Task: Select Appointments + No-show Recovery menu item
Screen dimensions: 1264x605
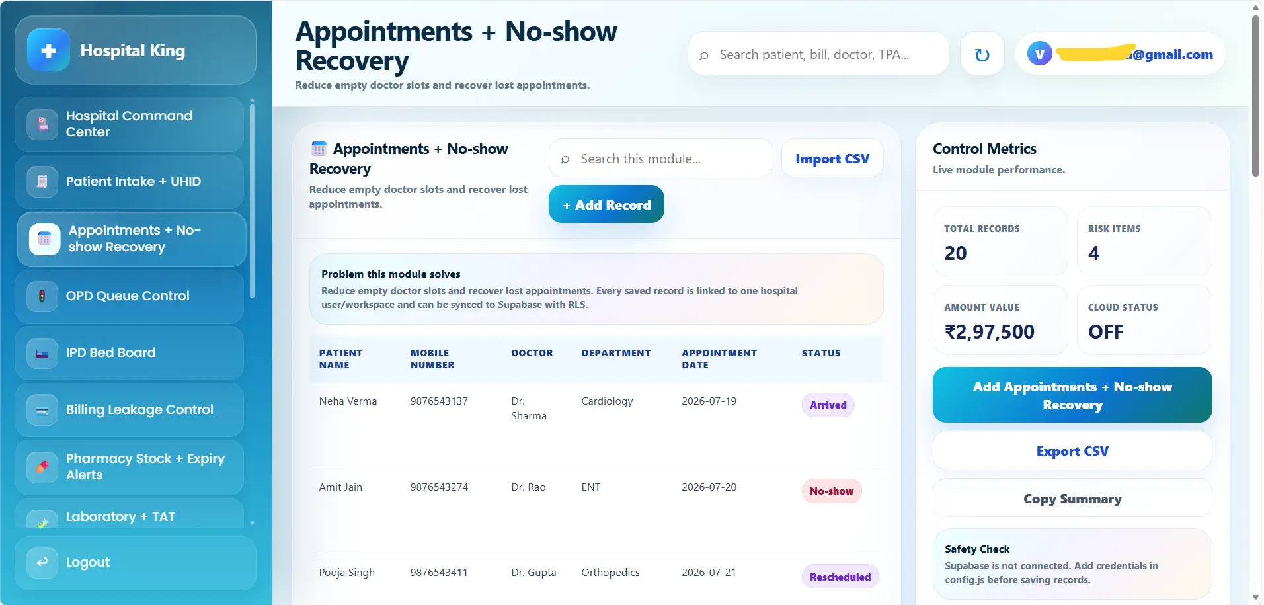Action: point(132,239)
